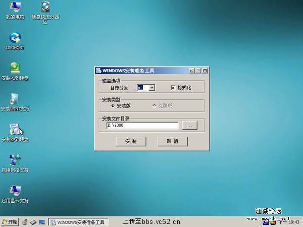Select the 安装WIN7支持 desktop icon
This screenshot has width=303, height=227.
coord(15,102)
